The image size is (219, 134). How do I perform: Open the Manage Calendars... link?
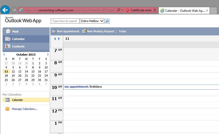25,109
